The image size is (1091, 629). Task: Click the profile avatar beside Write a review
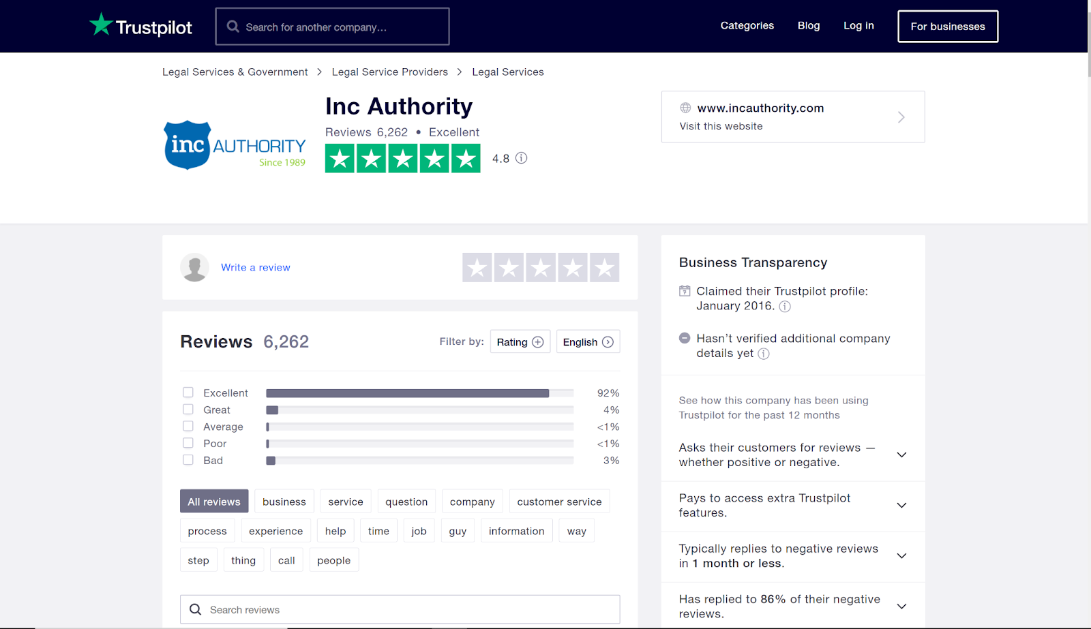[x=194, y=268]
